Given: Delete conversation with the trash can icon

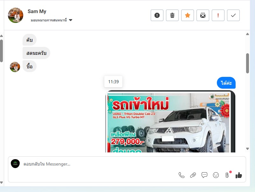Looking at the screenshot, I should pyautogui.click(x=172, y=15).
